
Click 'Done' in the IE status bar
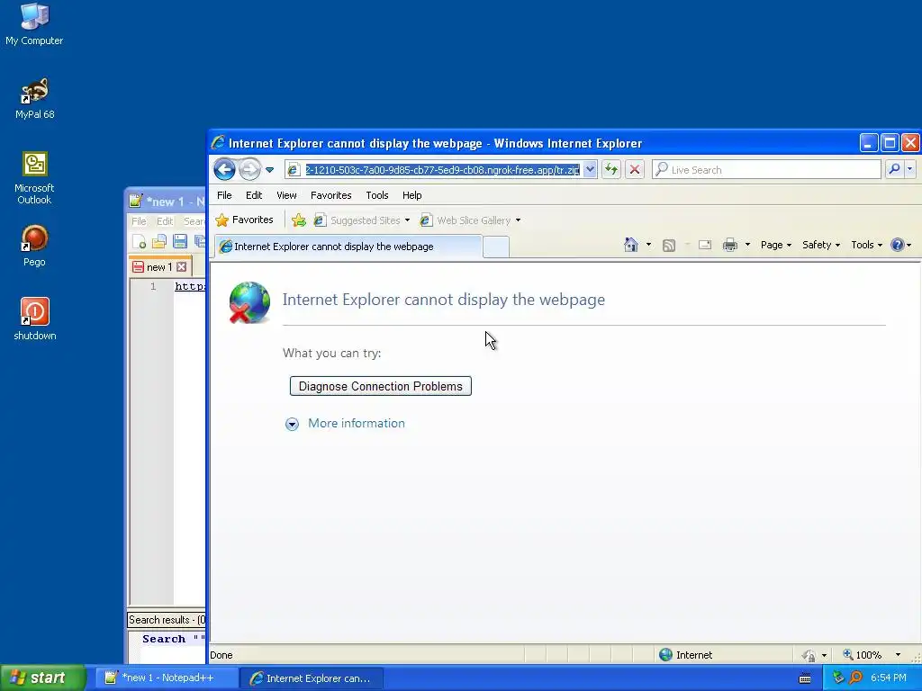coord(221,655)
